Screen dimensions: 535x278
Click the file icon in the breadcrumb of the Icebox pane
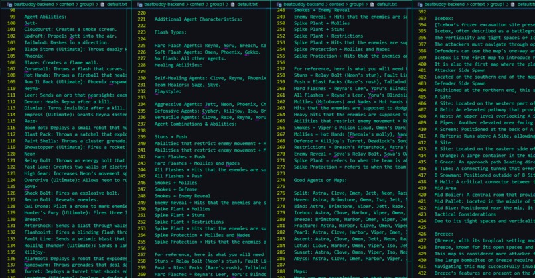513,5
